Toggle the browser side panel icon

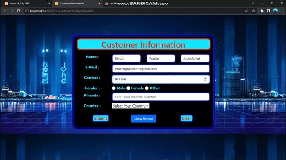pos(269,11)
